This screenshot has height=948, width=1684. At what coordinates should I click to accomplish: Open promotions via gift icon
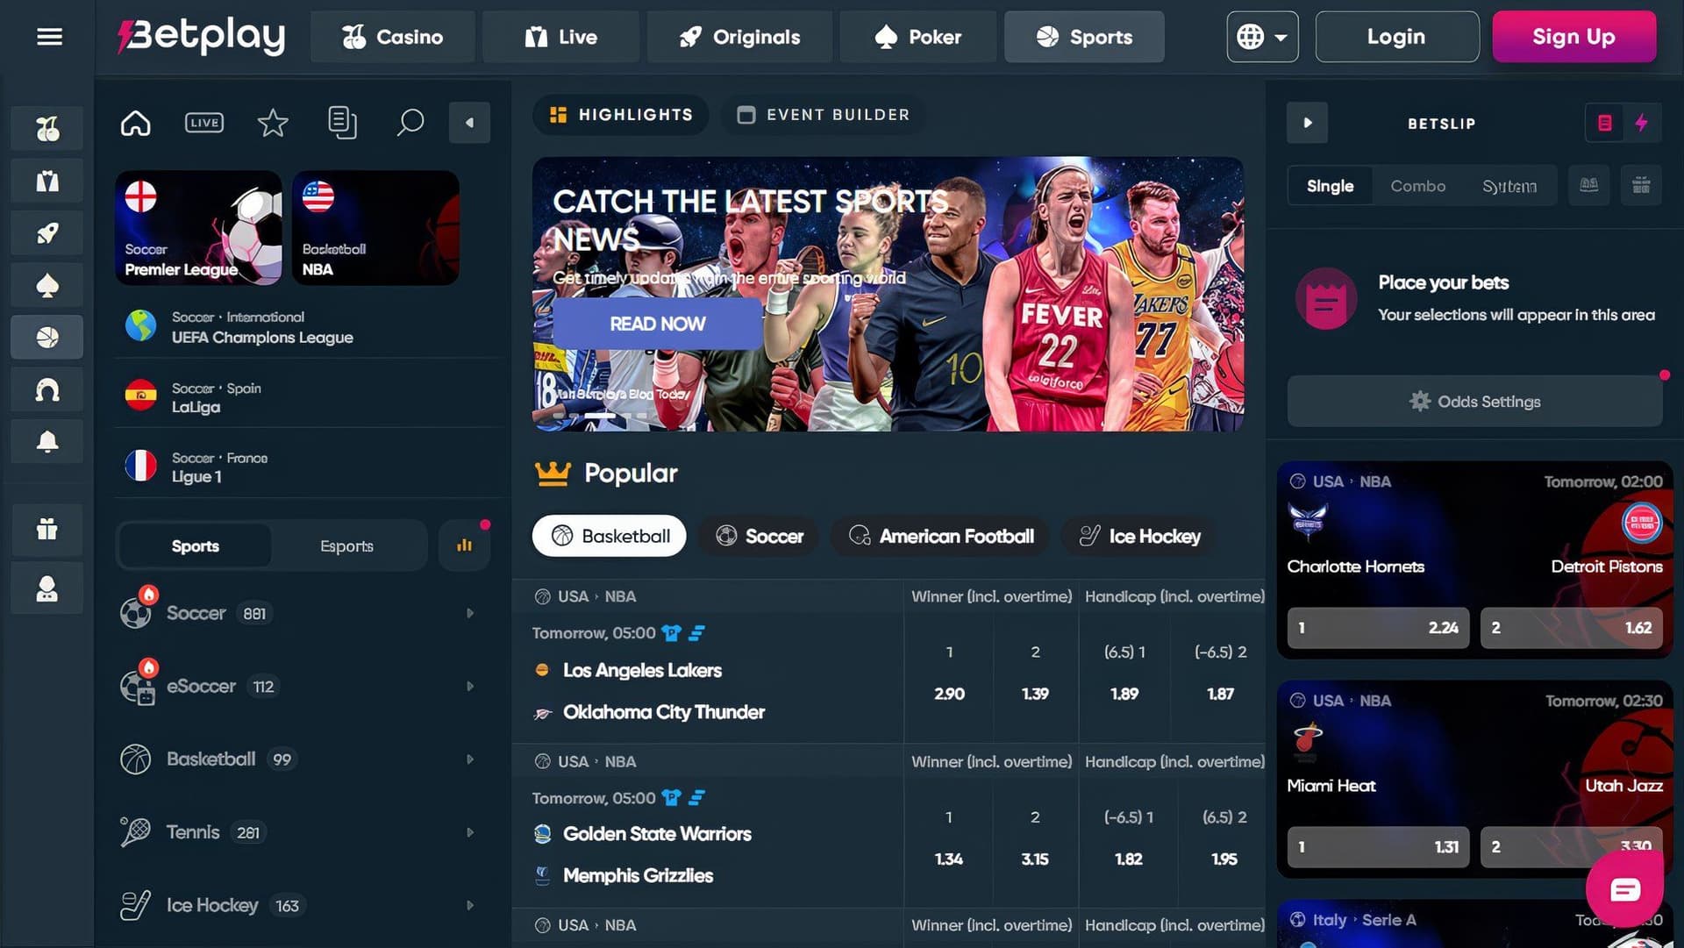point(46,530)
